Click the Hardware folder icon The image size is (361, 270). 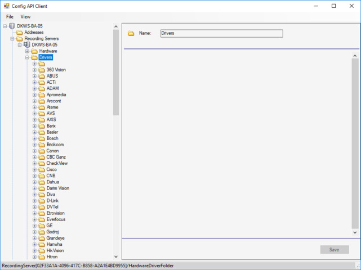34,51
